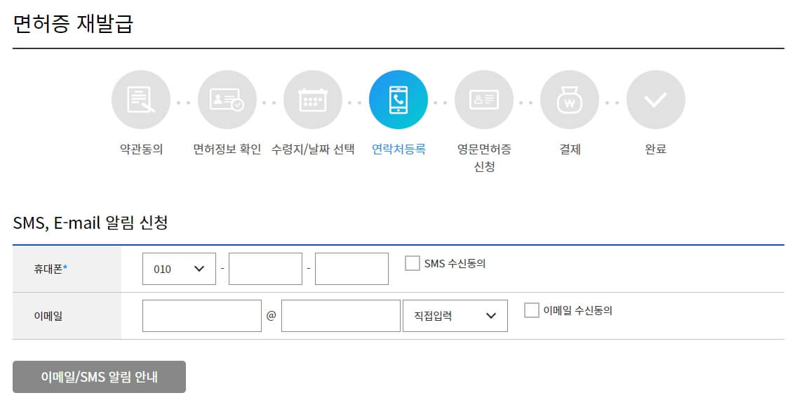The height and width of the screenshot is (419, 797).
Task: Click the blue progress highlight on 연락처등록
Action: point(398,99)
